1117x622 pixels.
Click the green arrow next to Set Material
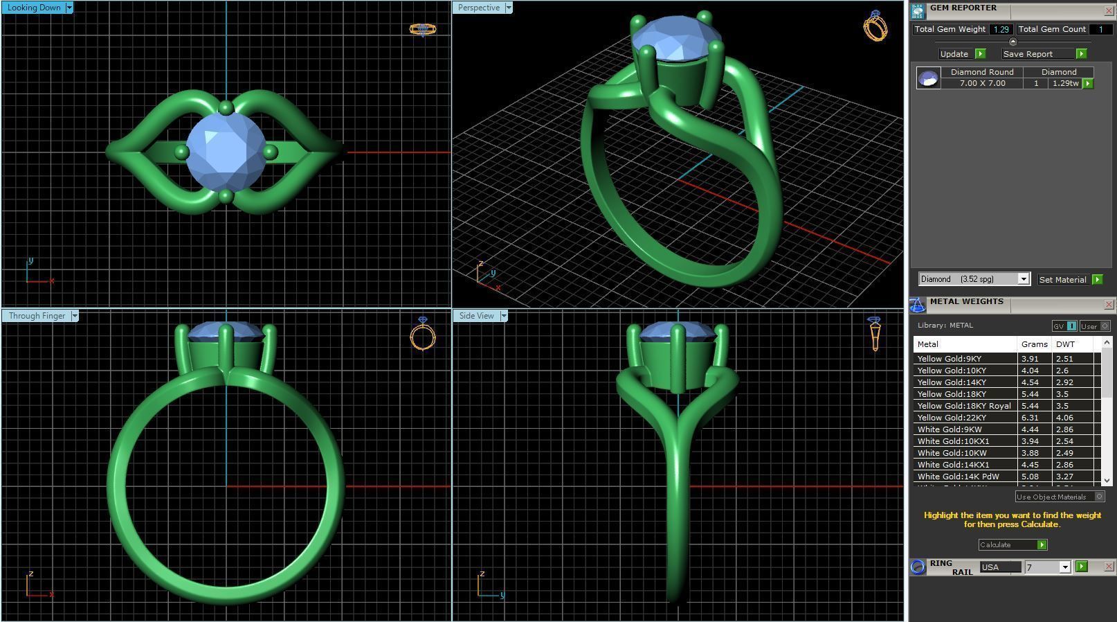(1097, 280)
